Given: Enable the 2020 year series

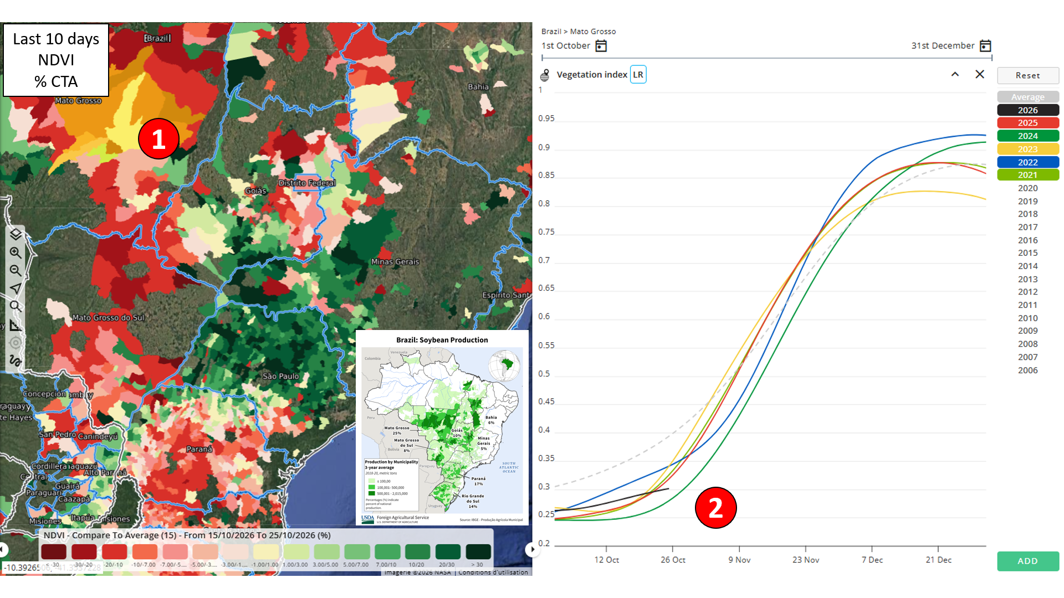Looking at the screenshot, I should tap(1028, 188).
